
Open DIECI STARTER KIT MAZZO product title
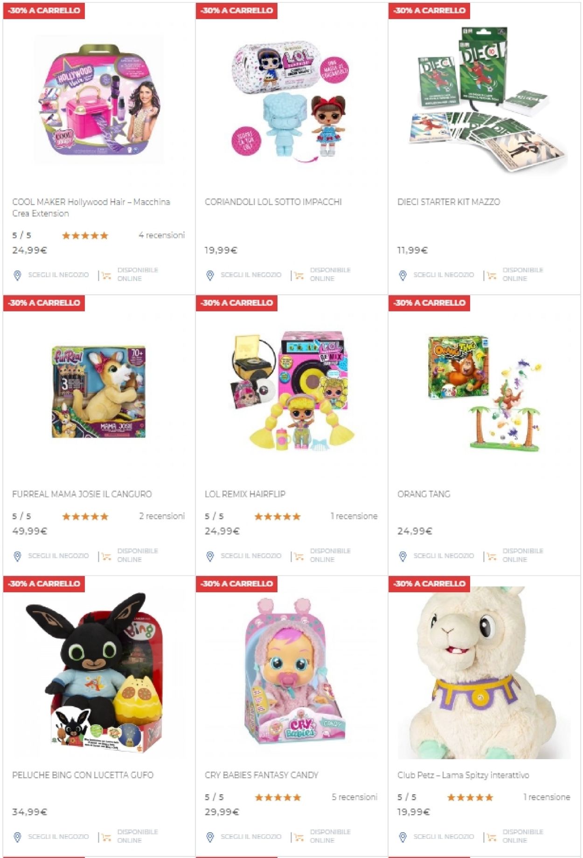[x=448, y=202]
